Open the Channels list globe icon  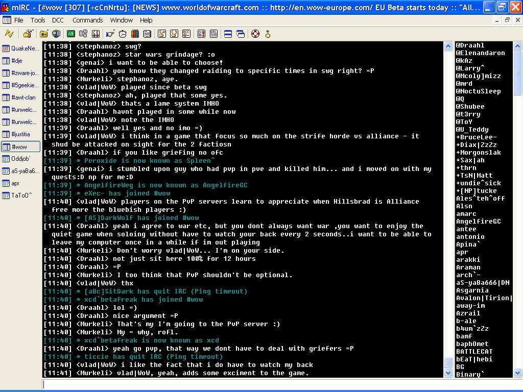click(x=56, y=34)
